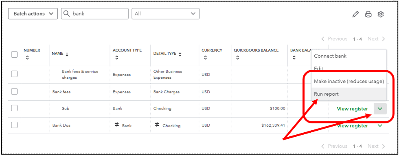This screenshot has height=155, width=399.
Task: Sort by CURRENCY column arrows
Action: tap(205, 58)
